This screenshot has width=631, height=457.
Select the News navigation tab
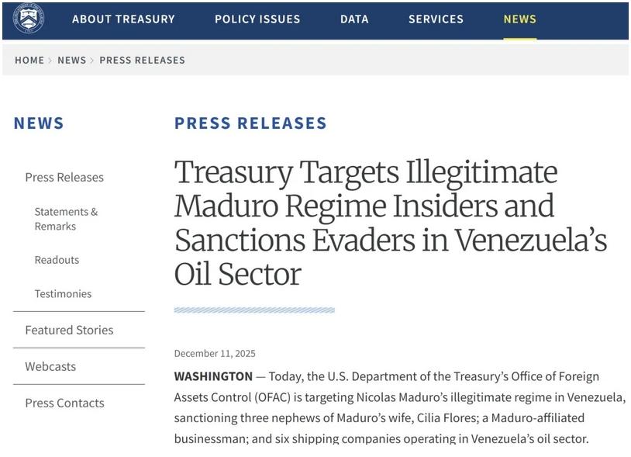click(519, 19)
